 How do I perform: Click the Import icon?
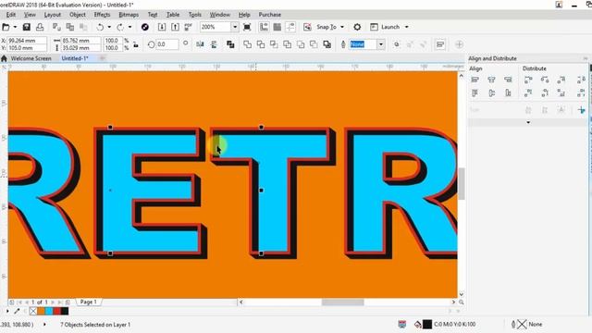[162, 27]
